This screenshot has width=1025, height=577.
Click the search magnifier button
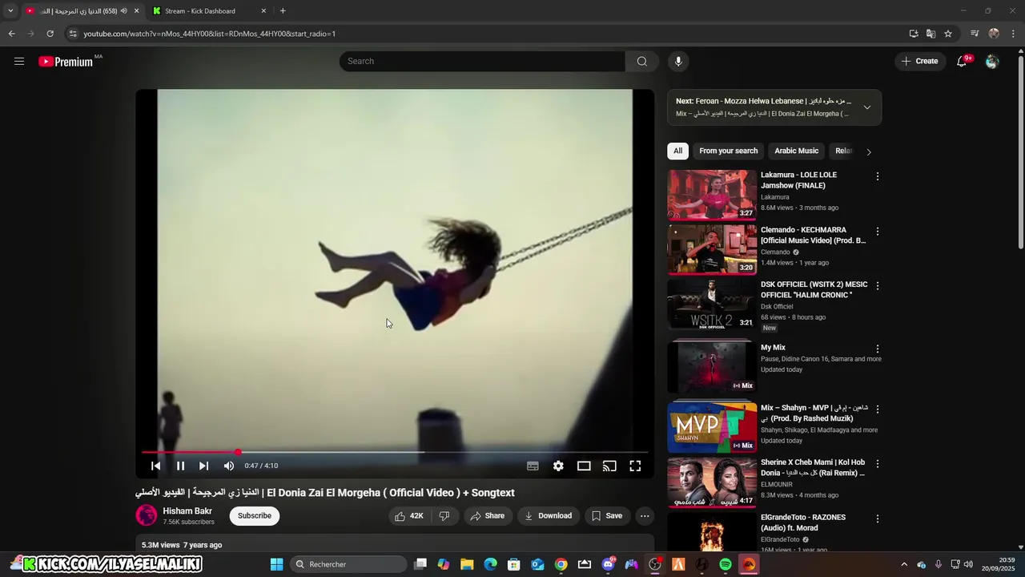pos(641,61)
